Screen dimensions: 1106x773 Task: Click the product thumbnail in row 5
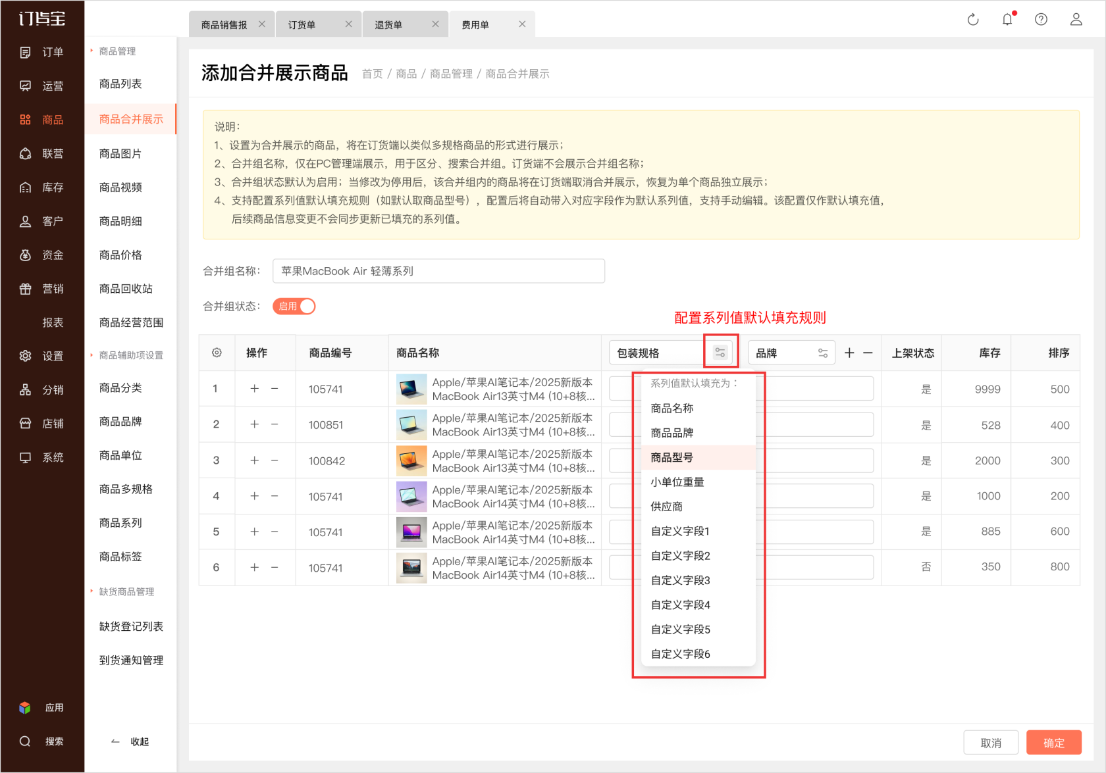tap(411, 532)
